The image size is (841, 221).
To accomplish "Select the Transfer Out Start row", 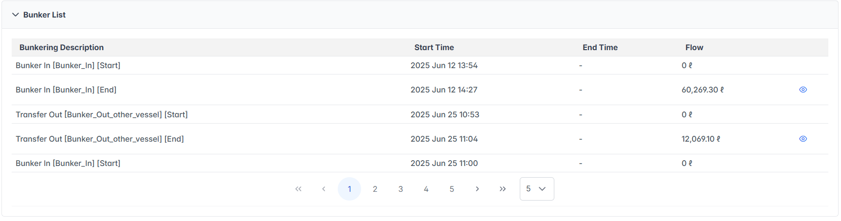I will [102, 114].
